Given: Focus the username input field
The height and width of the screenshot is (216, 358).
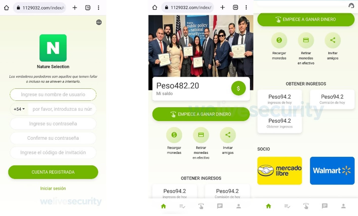Looking at the screenshot, I should [x=53, y=94].
